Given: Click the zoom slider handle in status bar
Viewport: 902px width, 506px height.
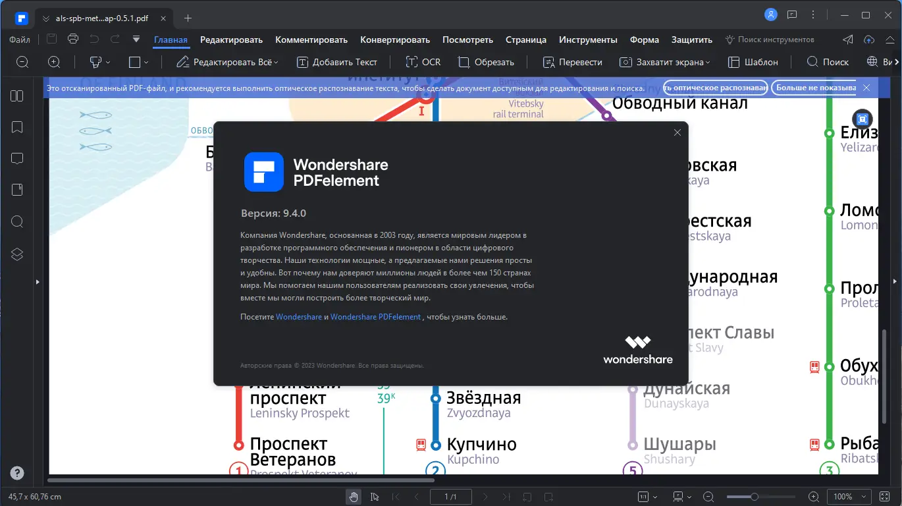Looking at the screenshot, I should click(x=755, y=497).
